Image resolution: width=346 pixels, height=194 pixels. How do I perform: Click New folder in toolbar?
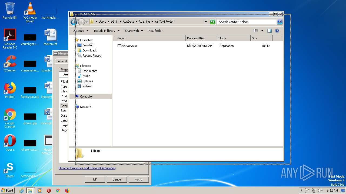[x=155, y=31]
